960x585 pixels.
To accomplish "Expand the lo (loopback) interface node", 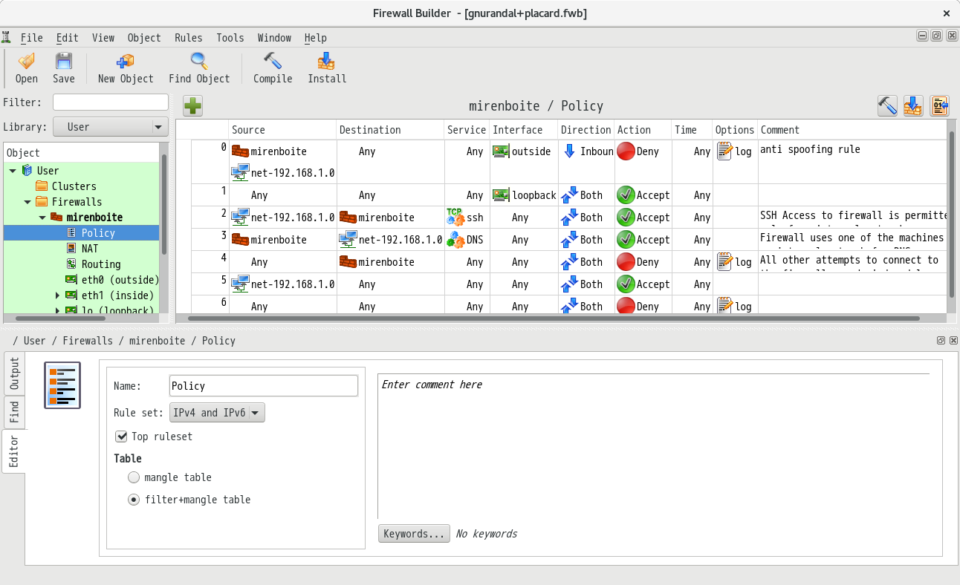I will 58,311.
